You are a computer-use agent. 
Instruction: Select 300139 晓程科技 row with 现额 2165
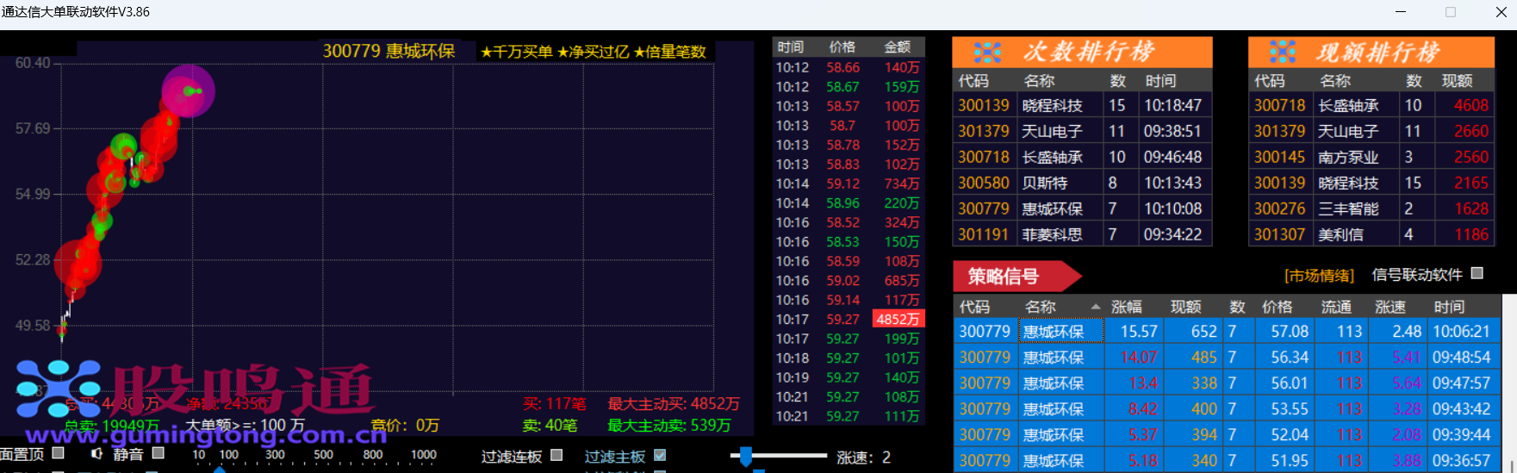1371,183
